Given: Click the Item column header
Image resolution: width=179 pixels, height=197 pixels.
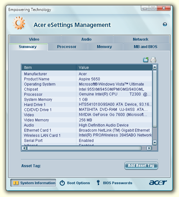Looking at the screenshot, I should (x=49, y=68).
